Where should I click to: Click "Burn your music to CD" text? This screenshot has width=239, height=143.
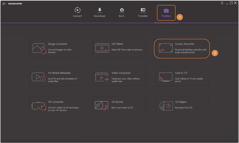pyautogui.click(x=122, y=107)
